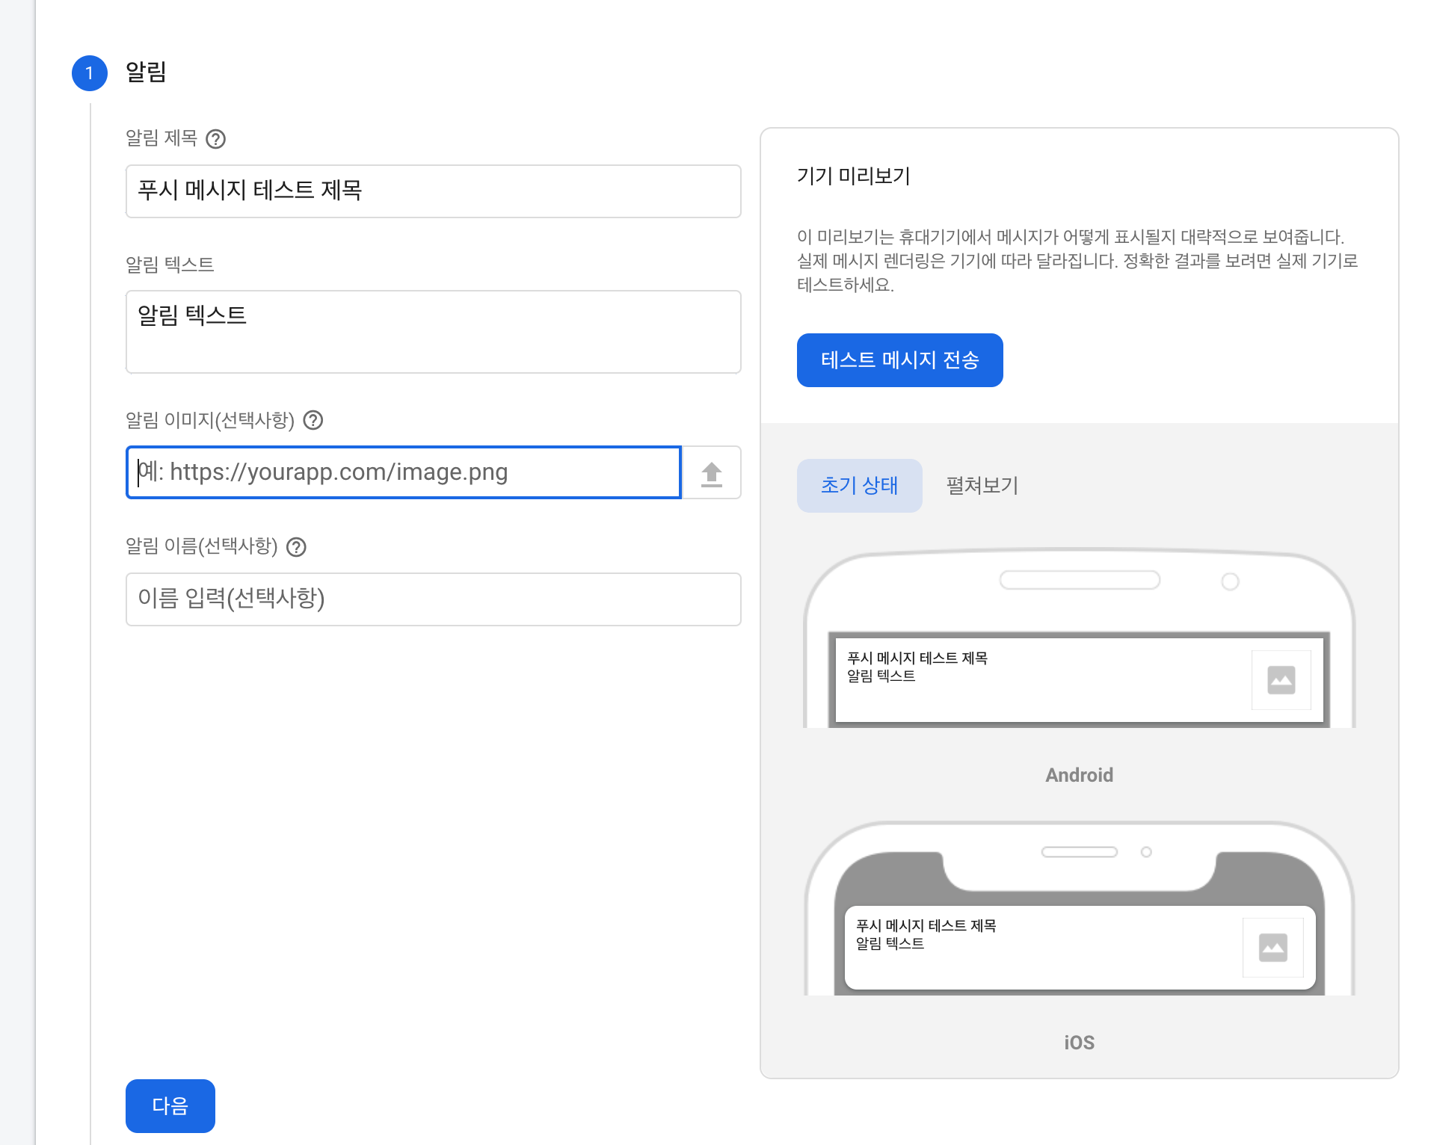The width and height of the screenshot is (1431, 1145).
Task: Click the image upload arrow icon
Action: 712,473
